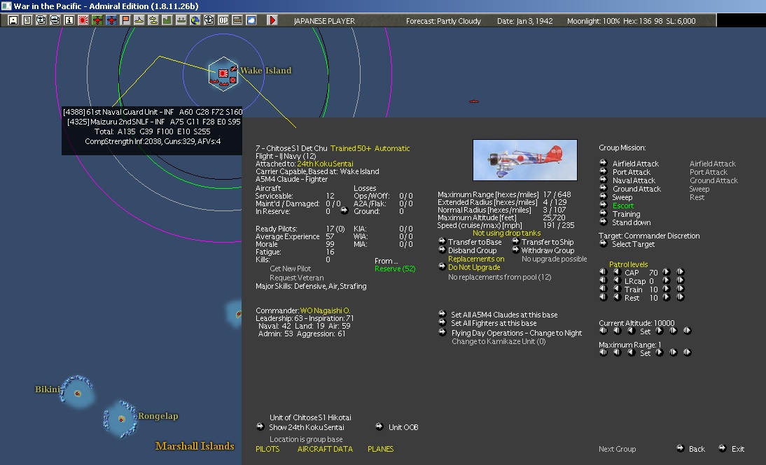The width and height of the screenshot is (766, 465).
Task: Click the Select Target arrow
Action: tap(604, 243)
